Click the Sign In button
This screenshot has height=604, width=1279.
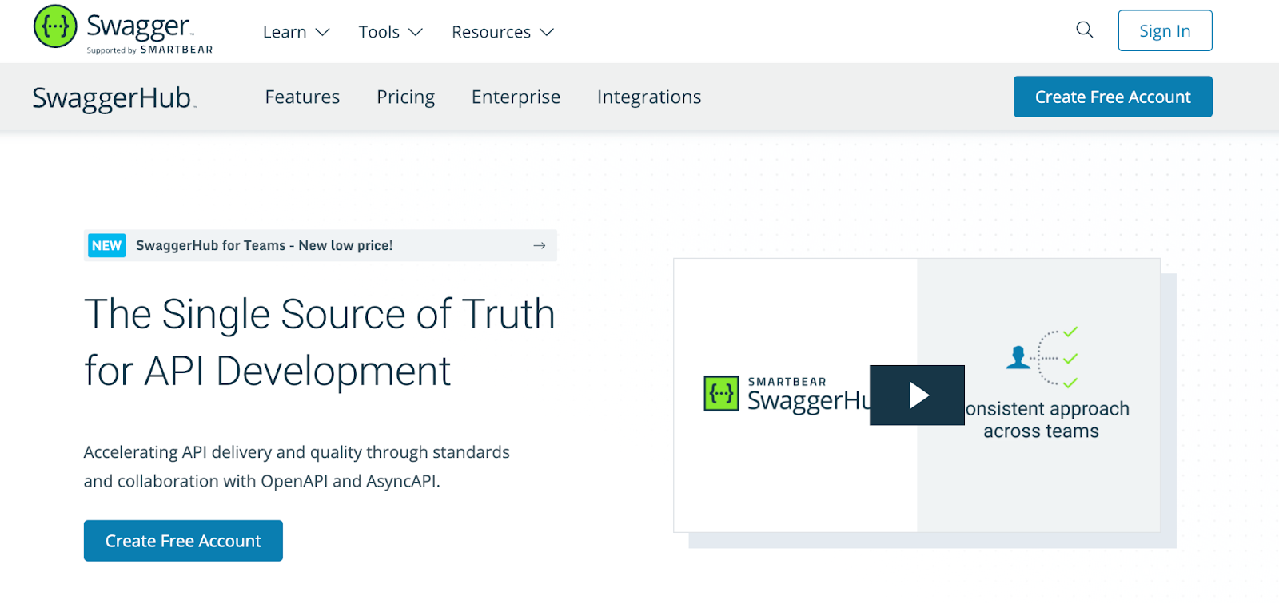[1165, 30]
